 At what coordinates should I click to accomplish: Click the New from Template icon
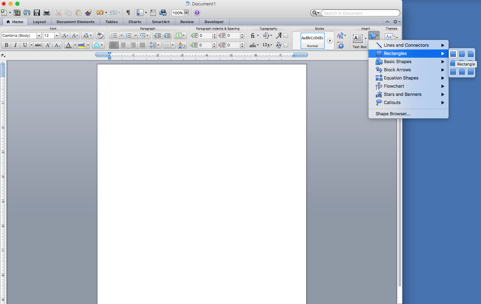[17, 13]
